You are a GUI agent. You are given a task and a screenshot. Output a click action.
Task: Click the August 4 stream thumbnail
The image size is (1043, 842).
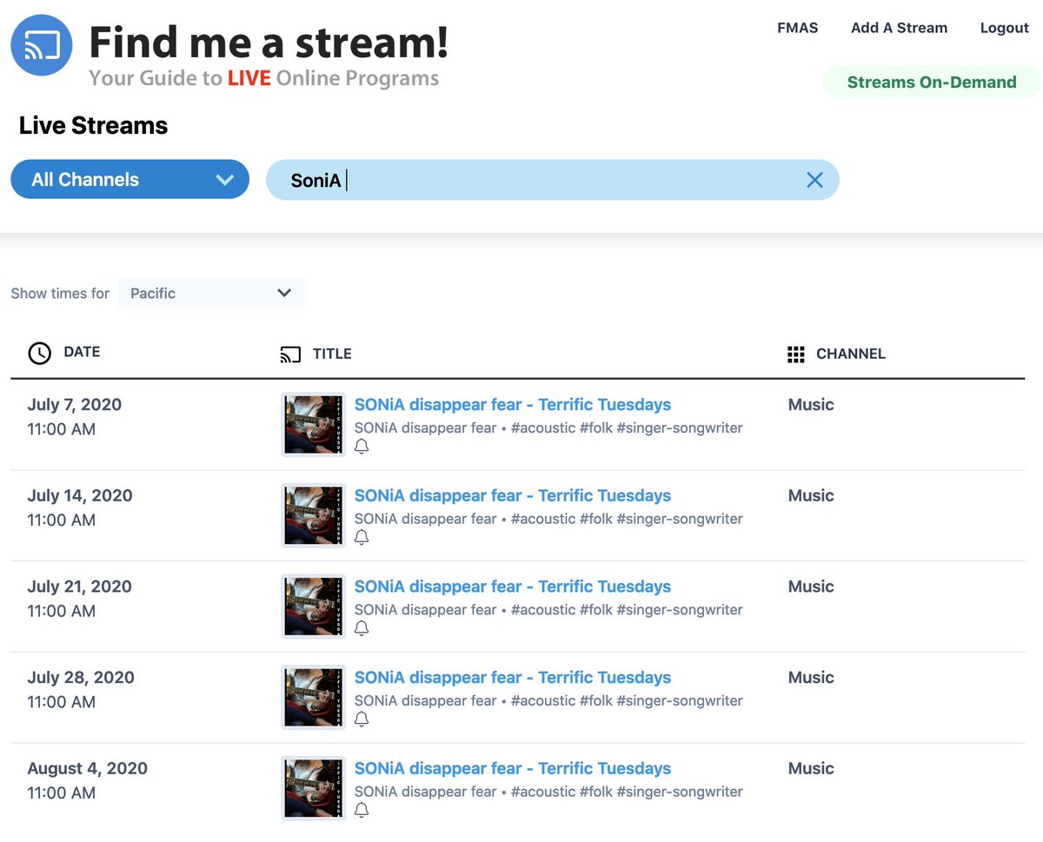(313, 788)
